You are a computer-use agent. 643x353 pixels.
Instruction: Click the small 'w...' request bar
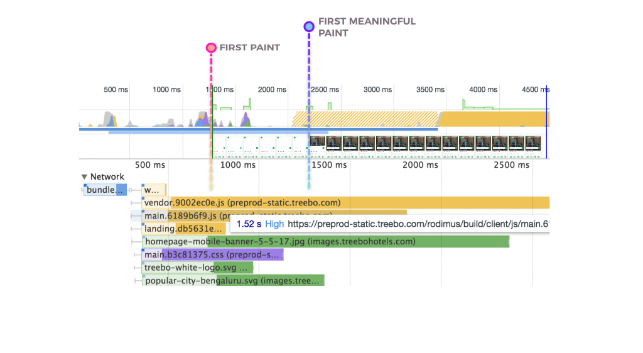pyautogui.click(x=154, y=190)
